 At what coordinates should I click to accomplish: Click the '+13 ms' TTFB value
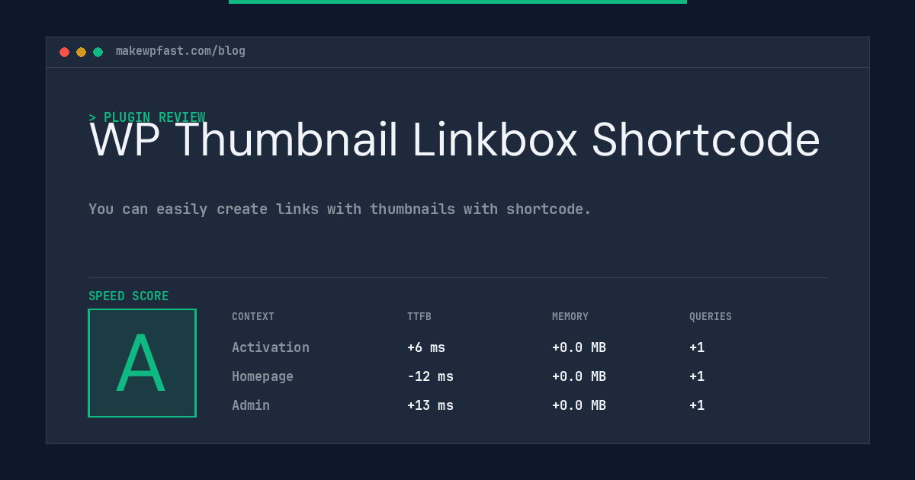tap(430, 405)
